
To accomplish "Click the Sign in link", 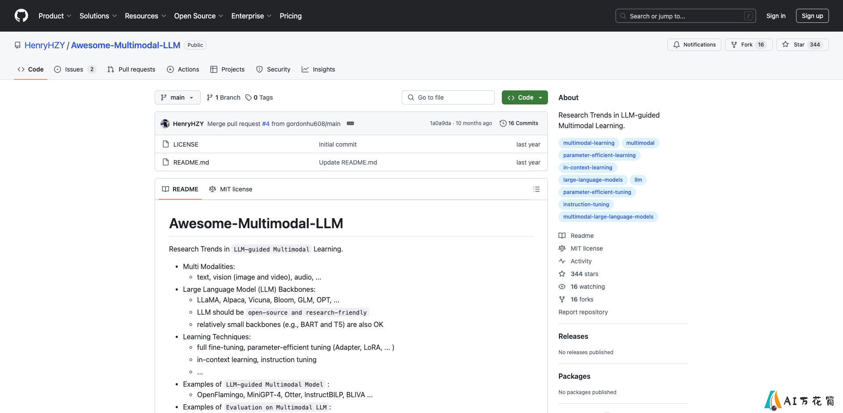I will tap(776, 16).
